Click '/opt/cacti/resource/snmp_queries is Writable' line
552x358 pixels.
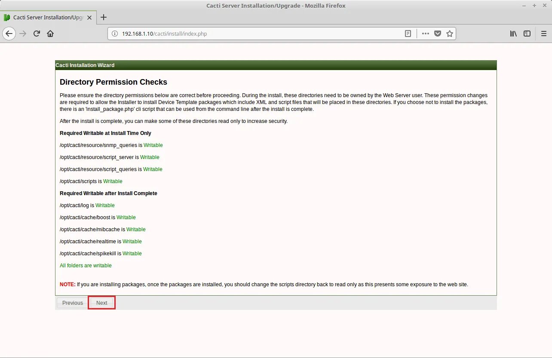[111, 145]
